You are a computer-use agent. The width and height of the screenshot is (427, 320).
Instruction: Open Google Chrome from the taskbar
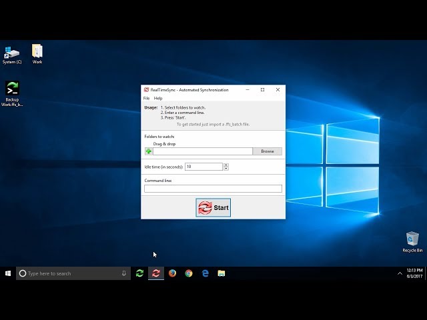(189, 273)
